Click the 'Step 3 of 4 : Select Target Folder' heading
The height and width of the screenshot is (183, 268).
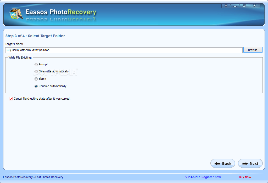[35, 36]
